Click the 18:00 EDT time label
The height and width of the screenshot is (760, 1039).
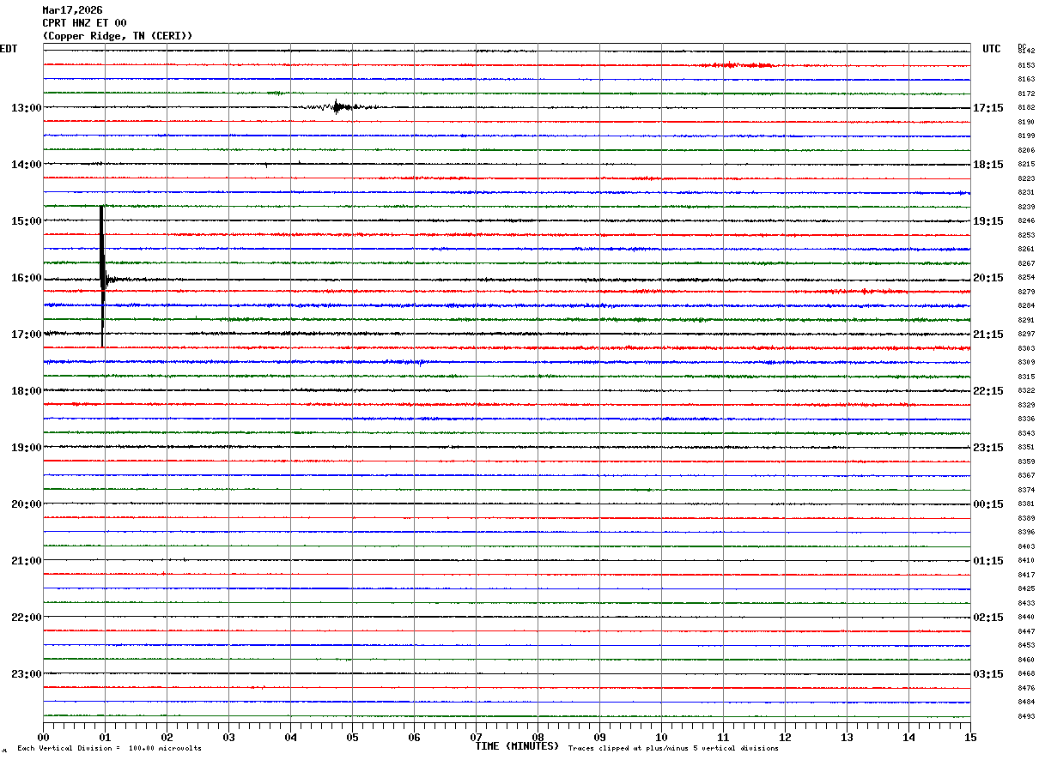26,391
